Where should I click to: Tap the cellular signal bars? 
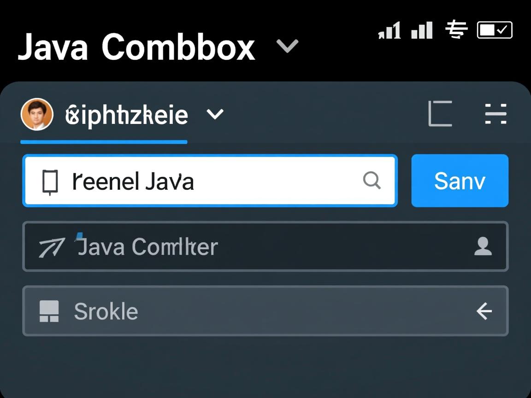389,30
